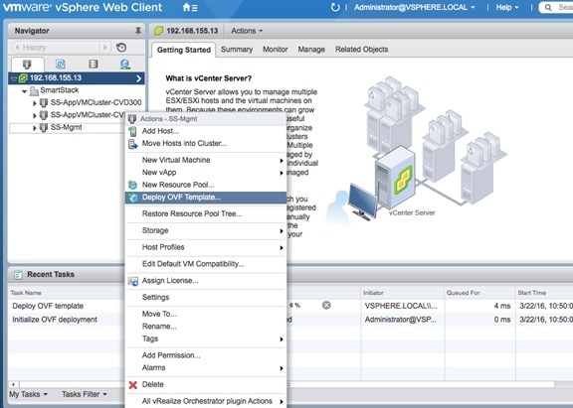Switch to the Manage tab
The image size is (573, 408).
click(311, 50)
